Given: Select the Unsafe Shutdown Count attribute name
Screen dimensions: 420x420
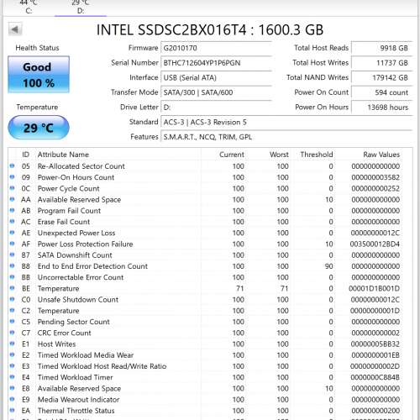Looking at the screenshot, I should (78, 300).
